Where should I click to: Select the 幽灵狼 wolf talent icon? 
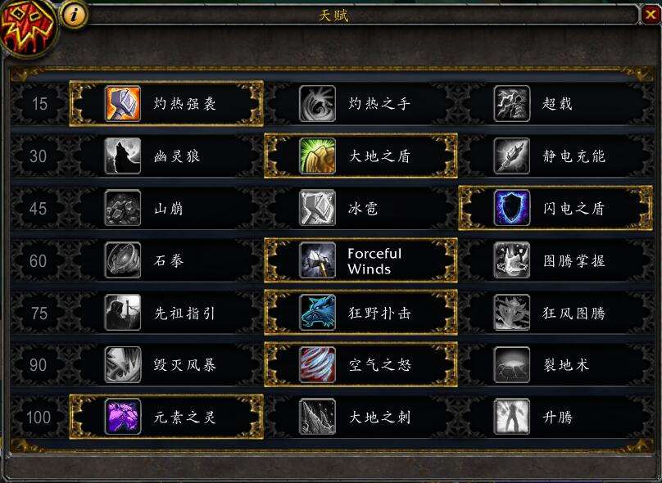122,156
